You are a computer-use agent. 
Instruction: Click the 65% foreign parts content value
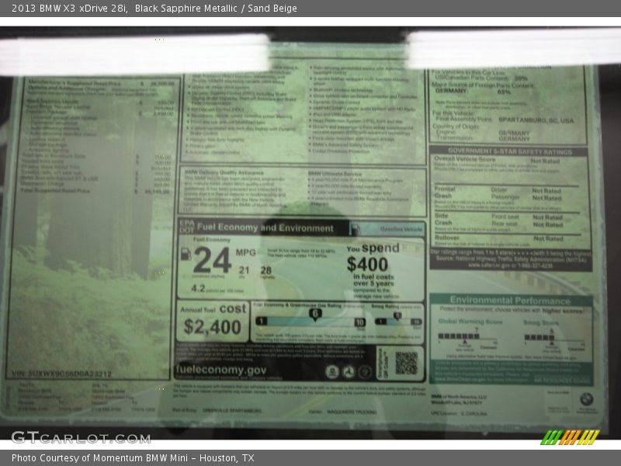click(x=504, y=92)
